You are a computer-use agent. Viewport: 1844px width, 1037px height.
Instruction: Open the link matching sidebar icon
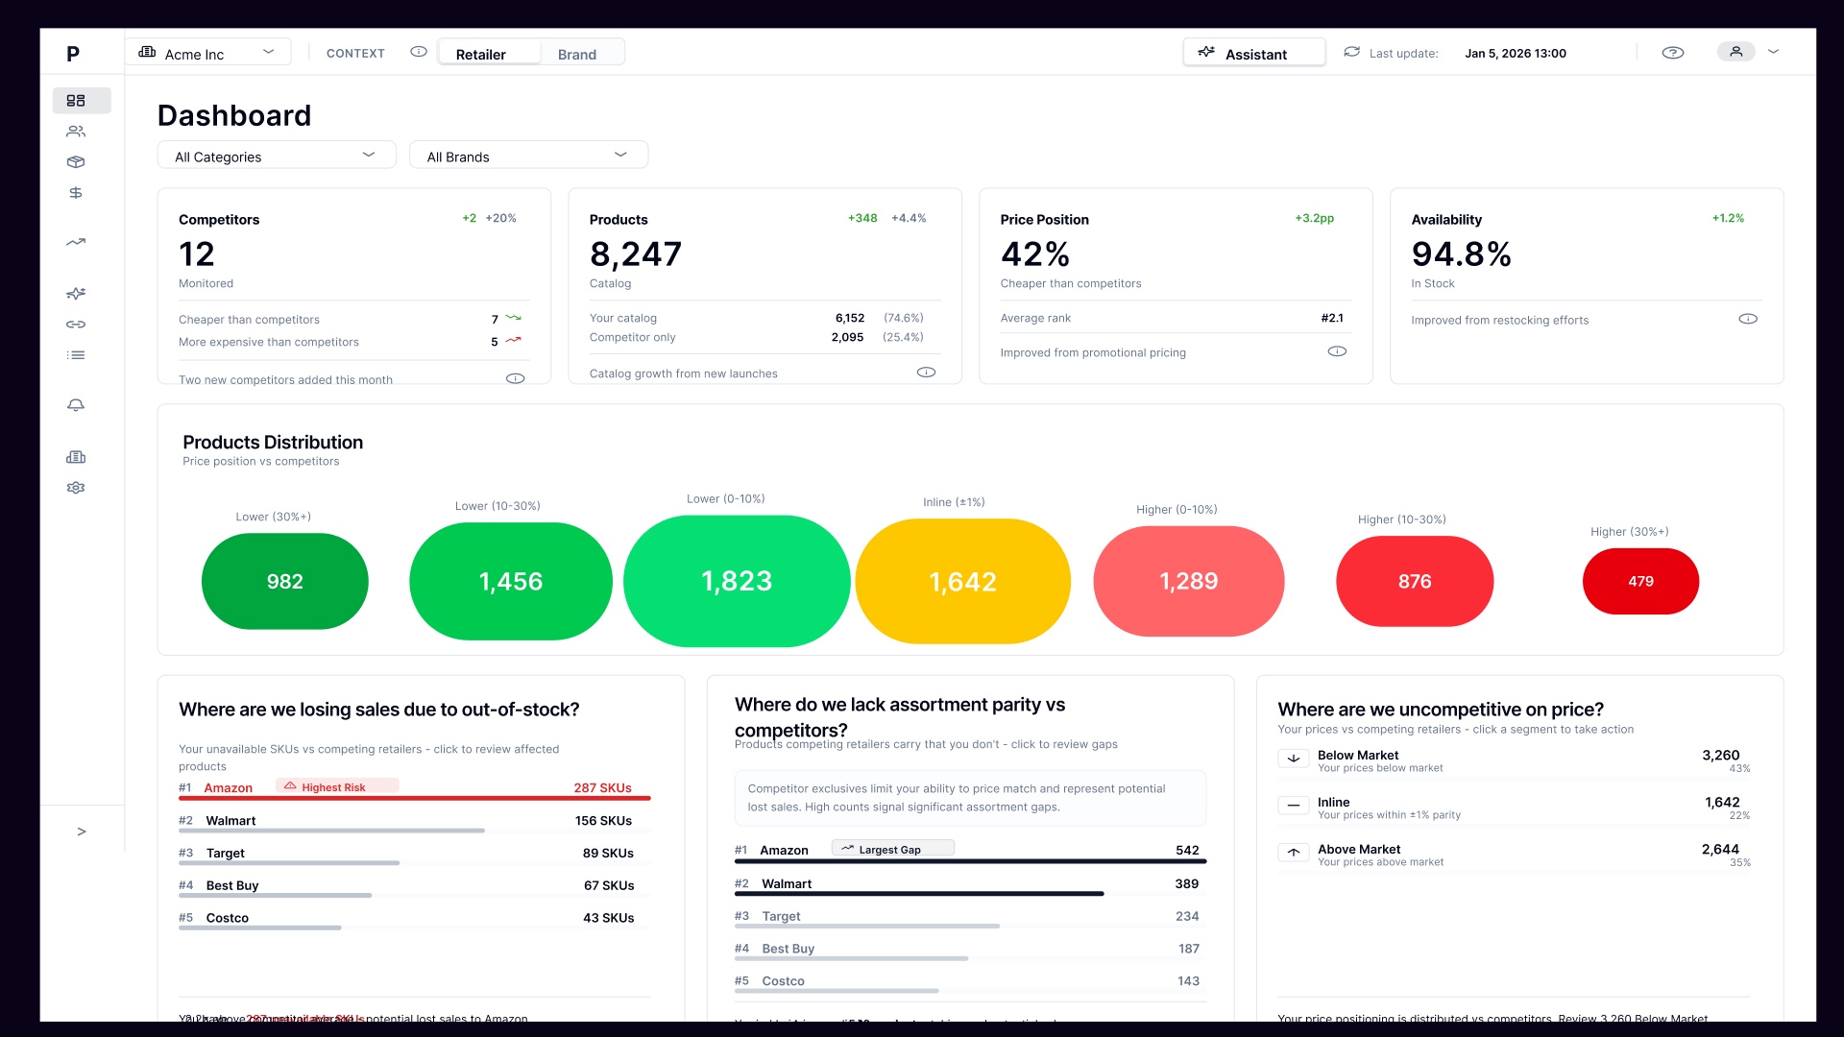[x=76, y=325]
